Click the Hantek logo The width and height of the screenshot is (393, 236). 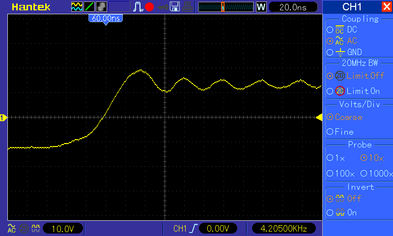pyautogui.click(x=31, y=7)
